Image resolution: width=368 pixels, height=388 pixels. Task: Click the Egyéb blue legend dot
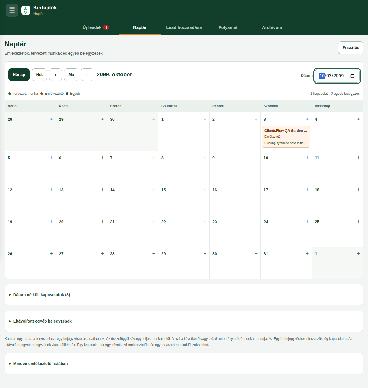(x=67, y=94)
